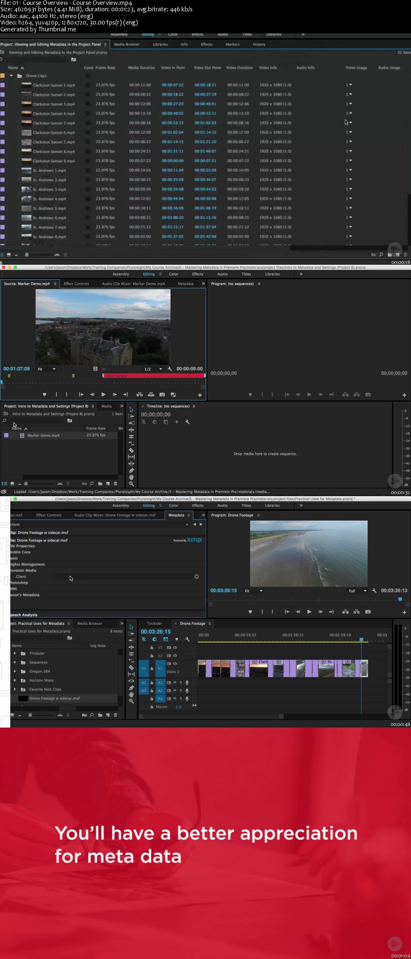Expand the Oregon.264 bin

click(x=15, y=671)
